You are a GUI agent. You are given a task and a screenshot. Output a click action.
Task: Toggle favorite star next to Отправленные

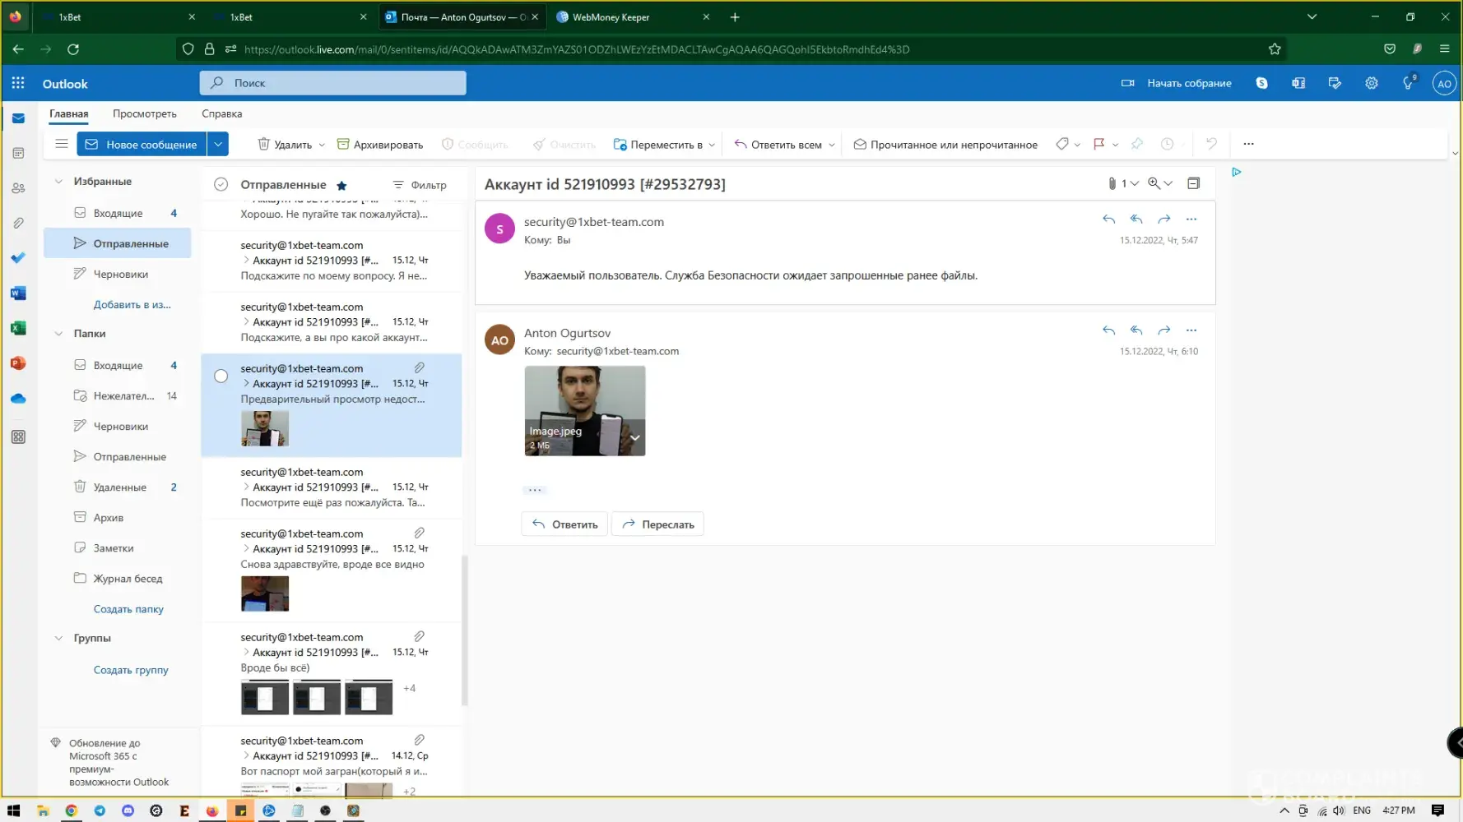pyautogui.click(x=341, y=186)
